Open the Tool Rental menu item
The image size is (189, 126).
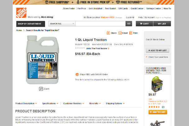(110, 9)
